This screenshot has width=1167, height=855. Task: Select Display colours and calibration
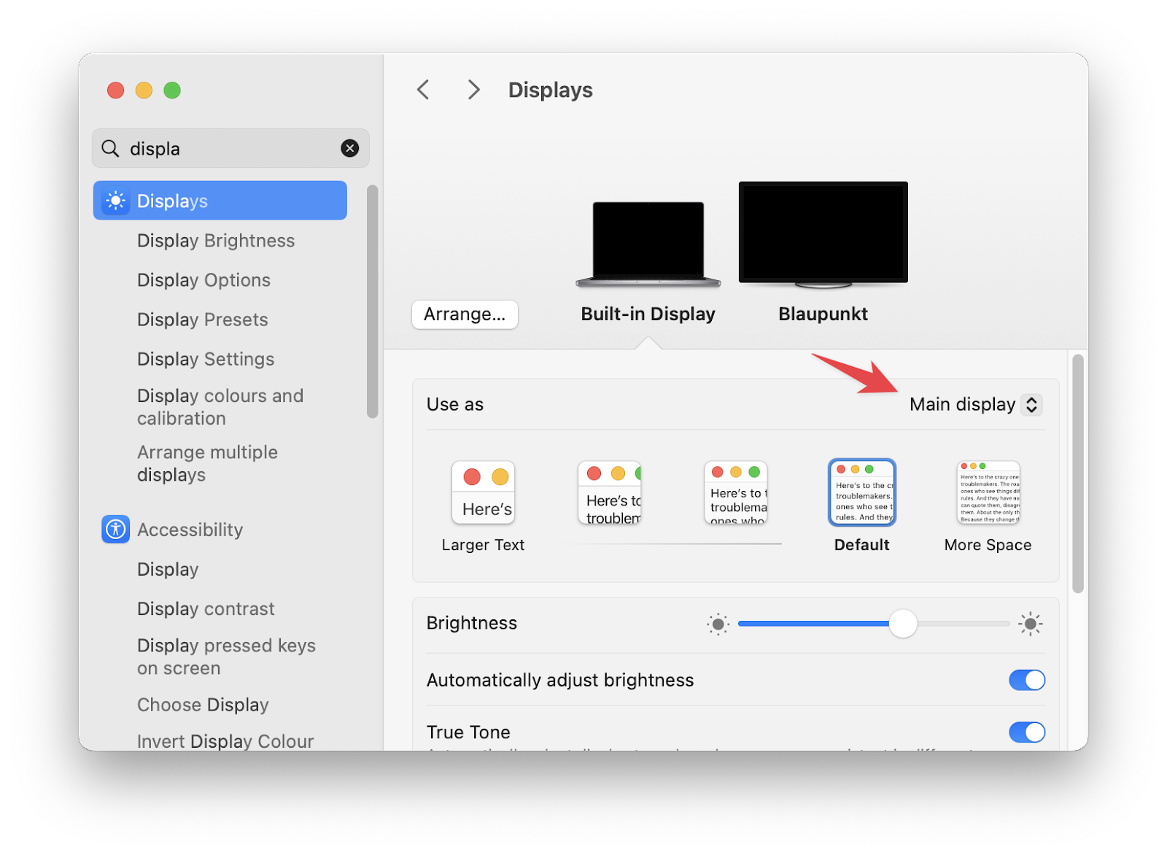pyautogui.click(x=220, y=406)
